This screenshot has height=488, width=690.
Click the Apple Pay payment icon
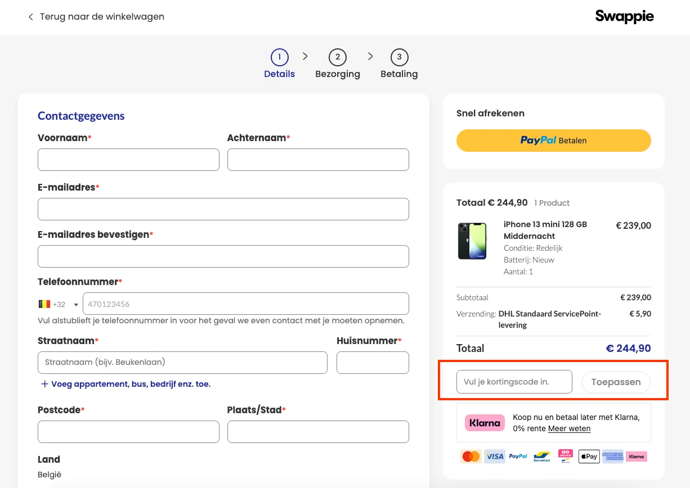pyautogui.click(x=589, y=457)
